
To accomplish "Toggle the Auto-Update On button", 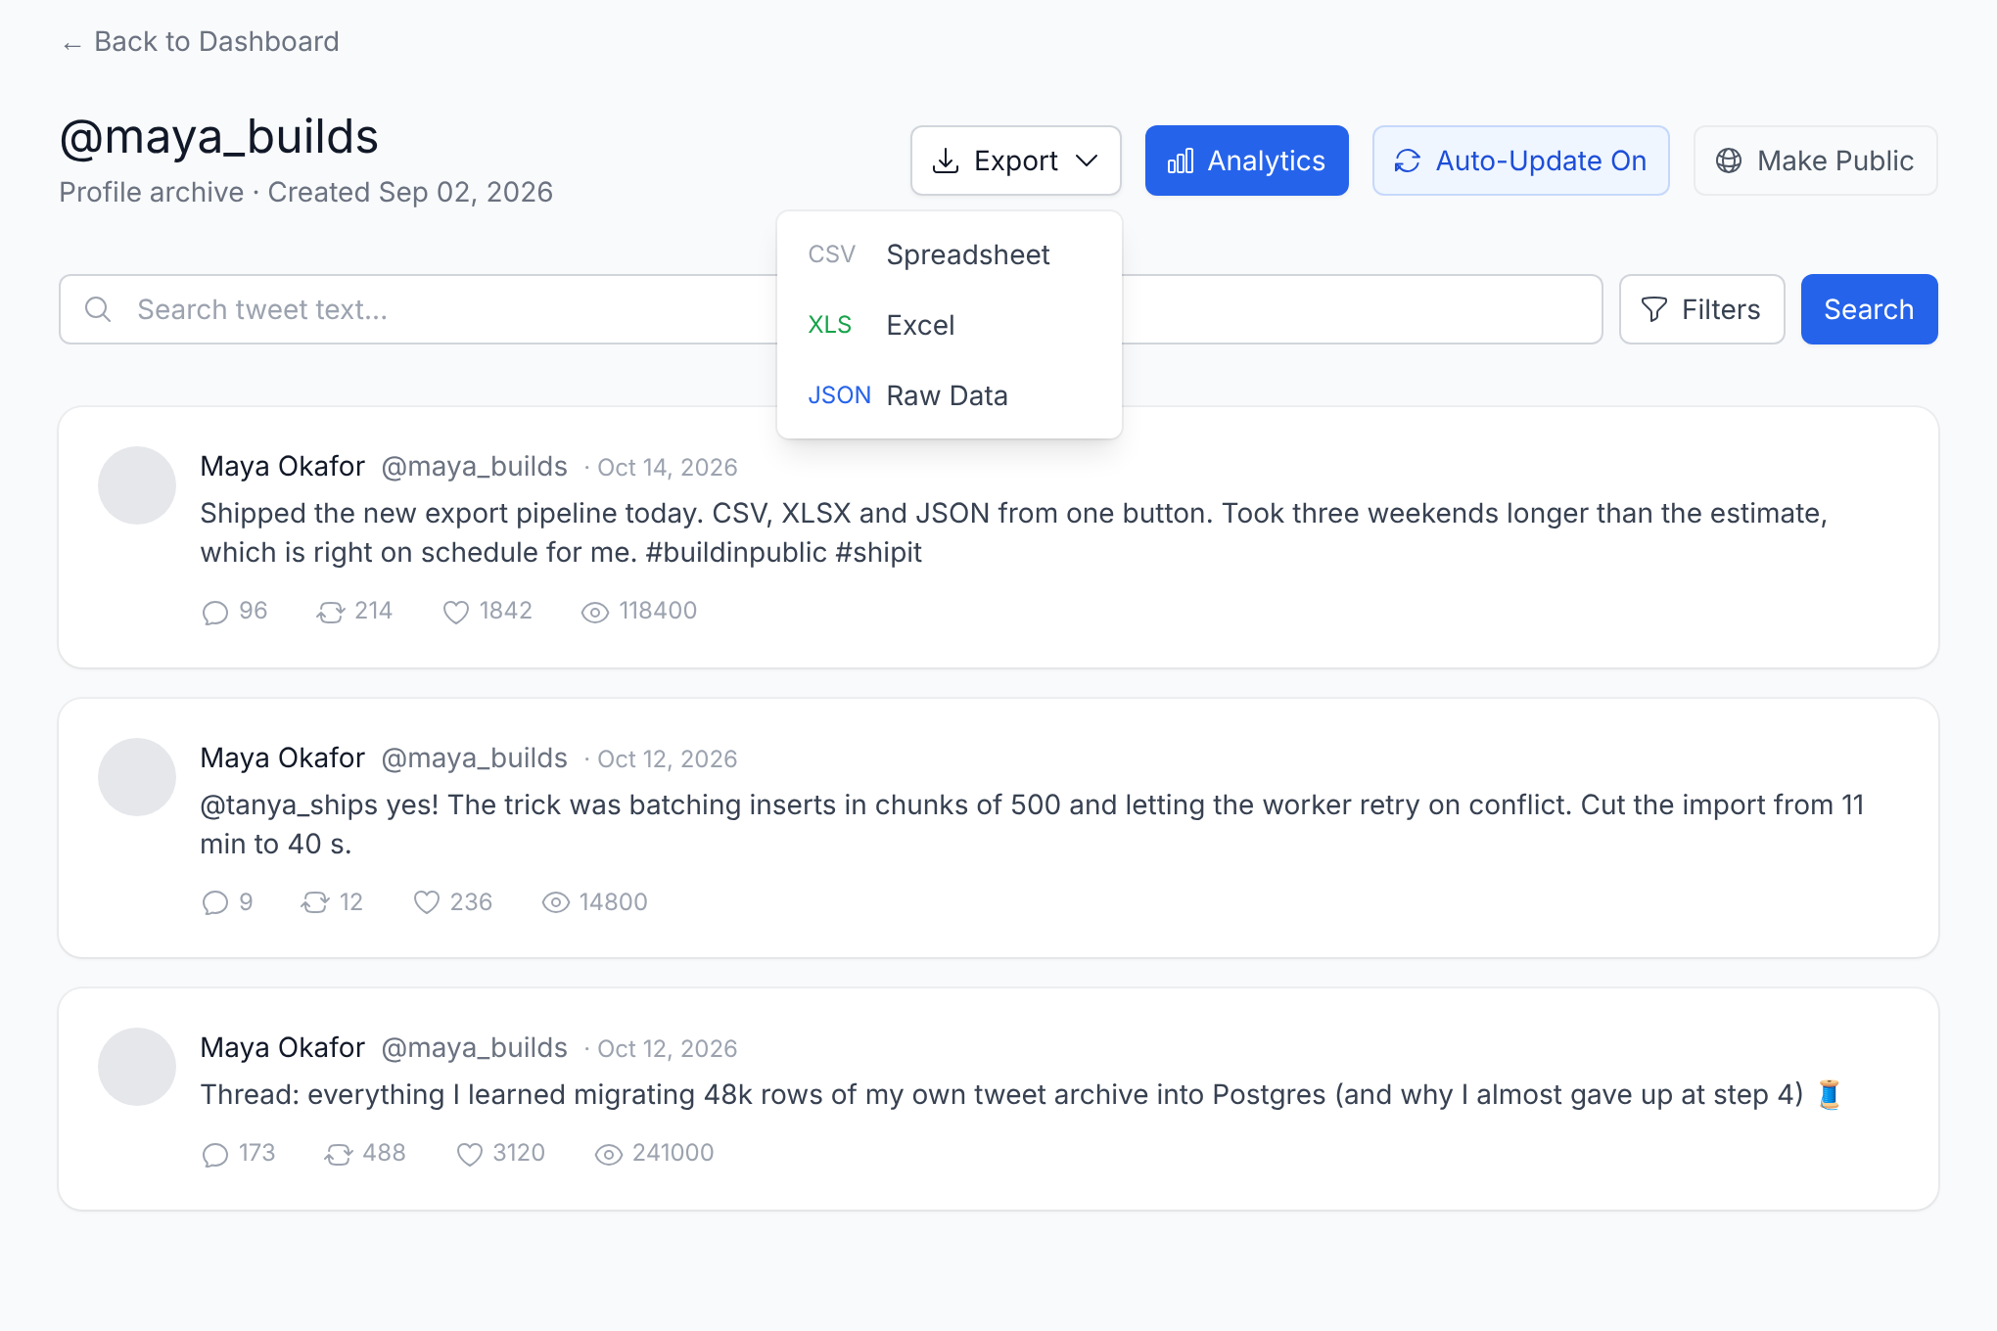I will tap(1521, 161).
